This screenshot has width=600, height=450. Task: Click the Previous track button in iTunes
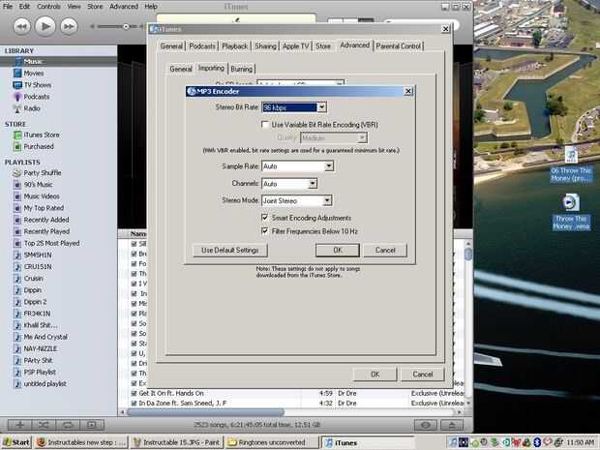click(21, 26)
